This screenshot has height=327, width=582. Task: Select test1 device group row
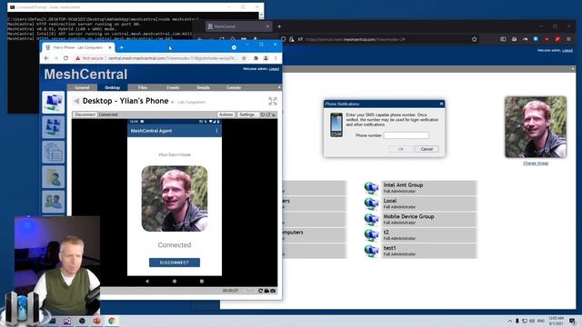(x=420, y=251)
